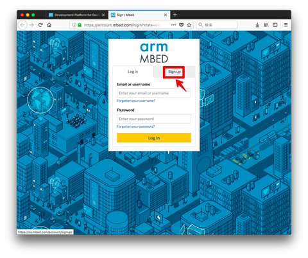Open Forgotten your password link

coord(136,126)
